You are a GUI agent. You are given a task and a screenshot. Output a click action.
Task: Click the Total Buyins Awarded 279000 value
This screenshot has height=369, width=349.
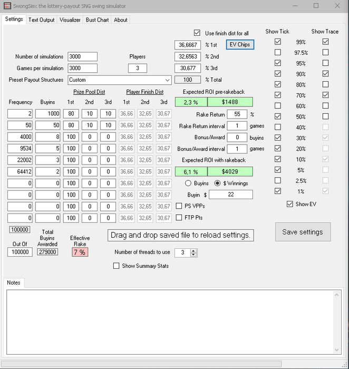tap(47, 252)
